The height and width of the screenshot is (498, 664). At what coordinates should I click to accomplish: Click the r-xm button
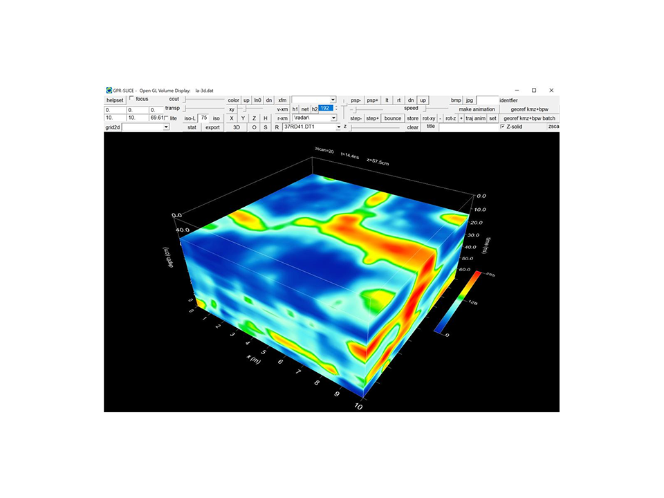pyautogui.click(x=282, y=118)
